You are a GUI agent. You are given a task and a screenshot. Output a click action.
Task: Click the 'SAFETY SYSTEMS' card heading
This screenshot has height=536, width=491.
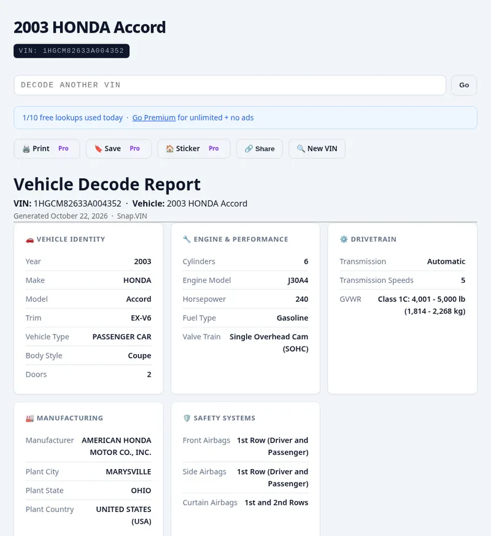(x=225, y=418)
